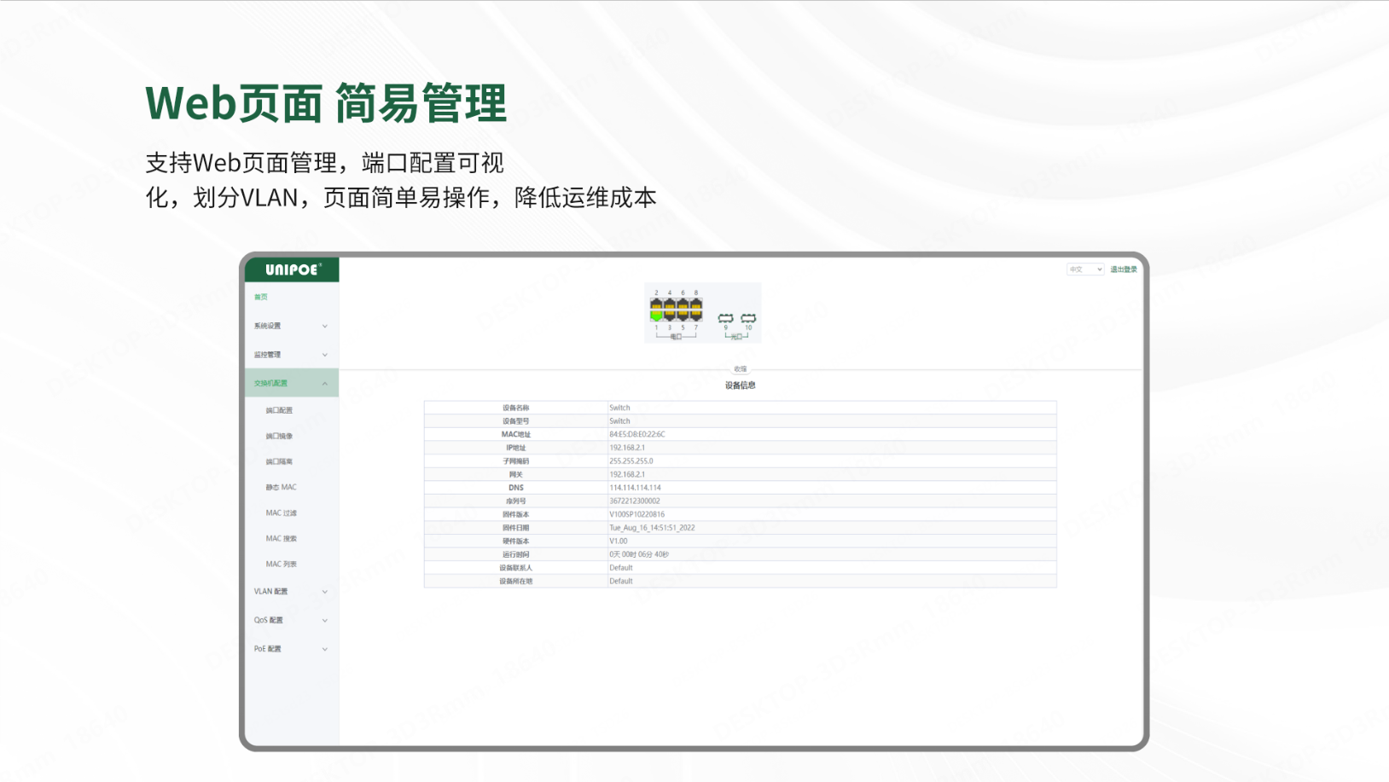Open MAC 列表 submenu item

281,564
